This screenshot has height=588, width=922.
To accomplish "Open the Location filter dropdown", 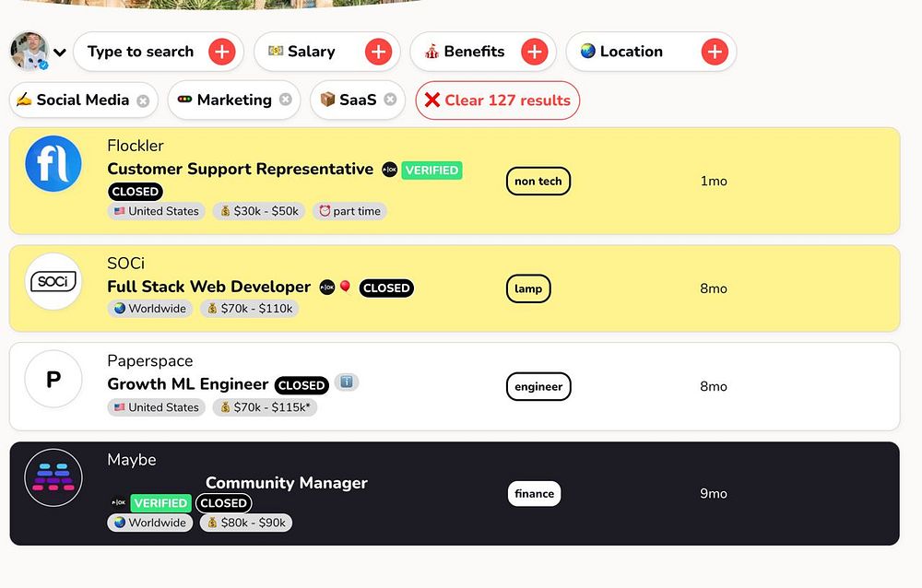I will pos(651,52).
